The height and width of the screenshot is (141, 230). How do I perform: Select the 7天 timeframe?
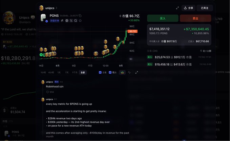point(67,72)
